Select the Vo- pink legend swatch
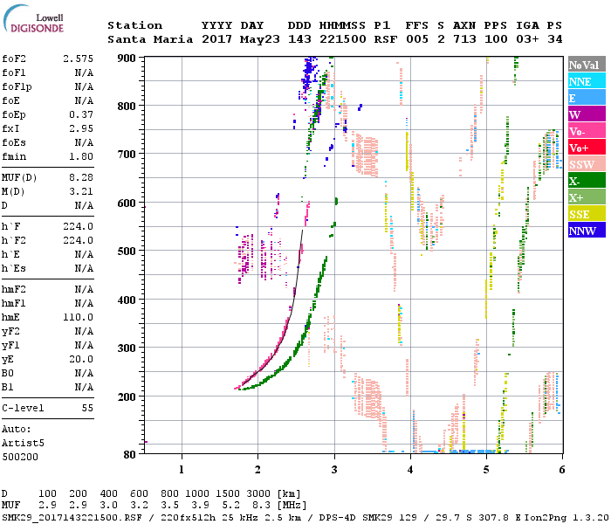The image size is (611, 524). (587, 131)
